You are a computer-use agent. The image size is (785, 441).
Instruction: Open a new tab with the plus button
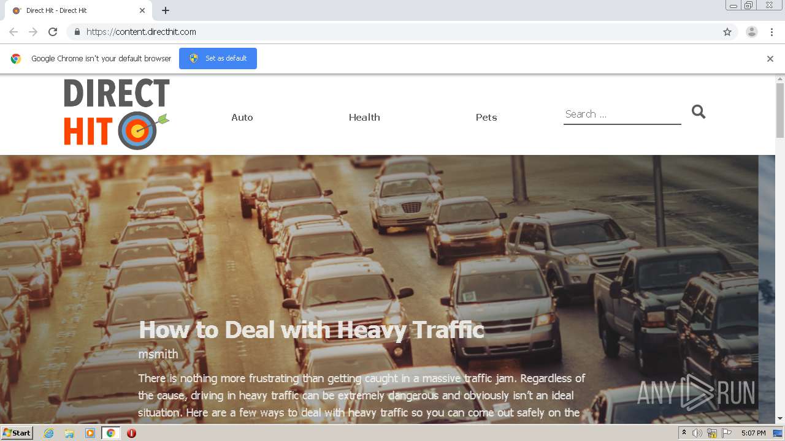166,10
